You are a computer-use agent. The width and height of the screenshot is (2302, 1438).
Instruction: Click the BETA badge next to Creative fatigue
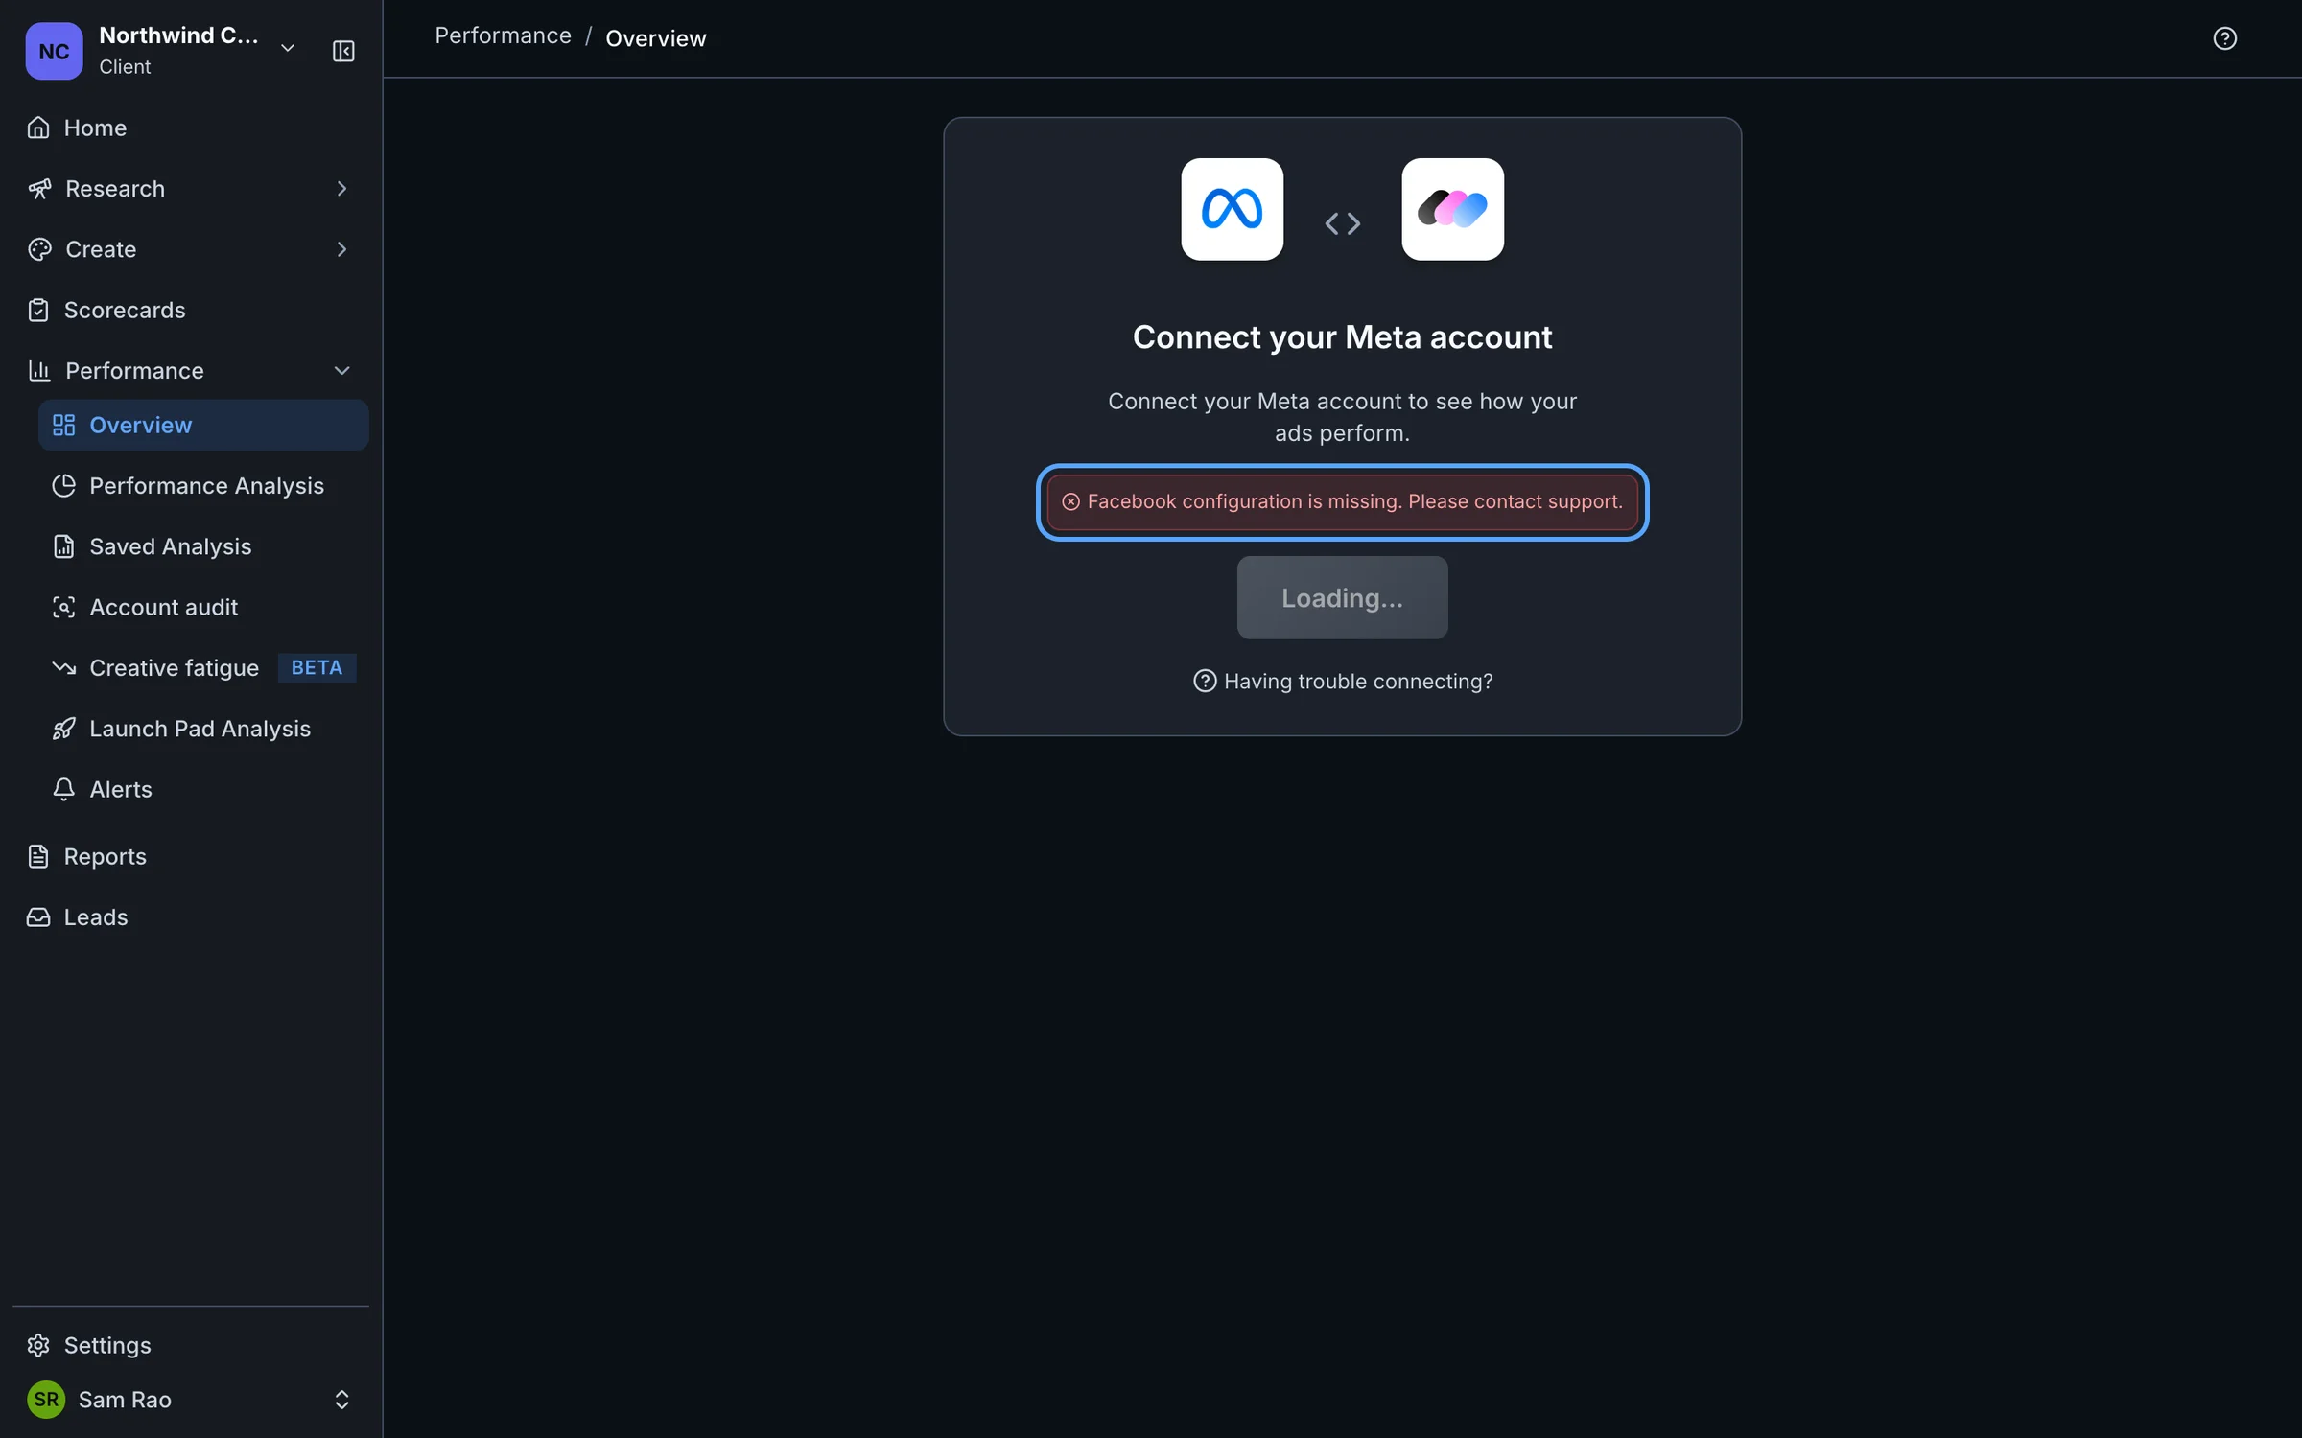(x=317, y=667)
